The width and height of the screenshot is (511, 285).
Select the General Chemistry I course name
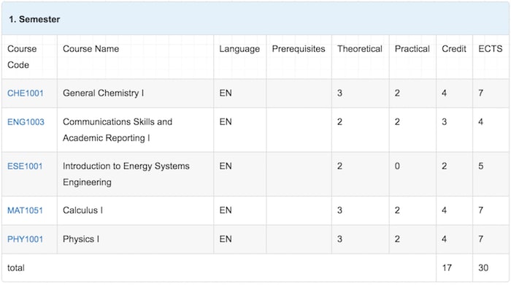pos(104,94)
